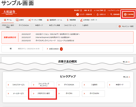136x107 pixels.
Task: Open 株価ボード in the submenu bar
Action: (x=39, y=25)
